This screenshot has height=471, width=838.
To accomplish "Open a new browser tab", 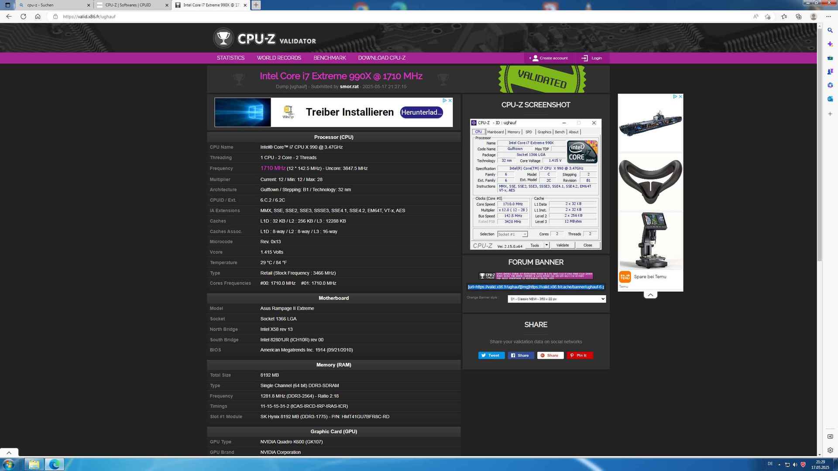I will coord(256,5).
